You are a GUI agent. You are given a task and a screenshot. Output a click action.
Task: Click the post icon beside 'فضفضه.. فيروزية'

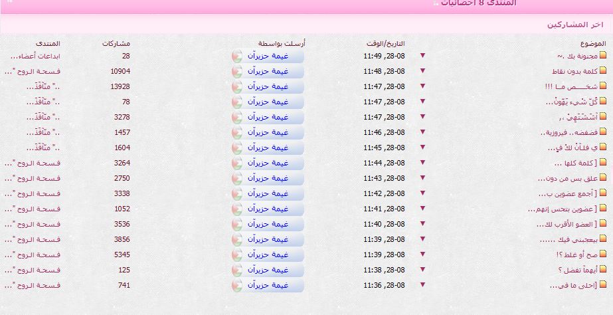[x=603, y=133]
